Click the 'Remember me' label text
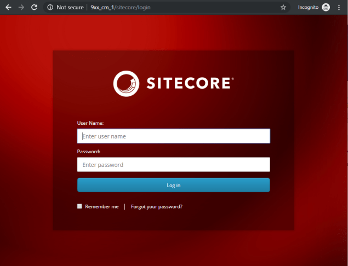This screenshot has height=266, width=348. pyautogui.click(x=102, y=206)
